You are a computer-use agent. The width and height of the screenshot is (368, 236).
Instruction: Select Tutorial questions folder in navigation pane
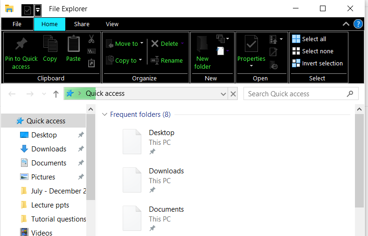click(x=54, y=219)
